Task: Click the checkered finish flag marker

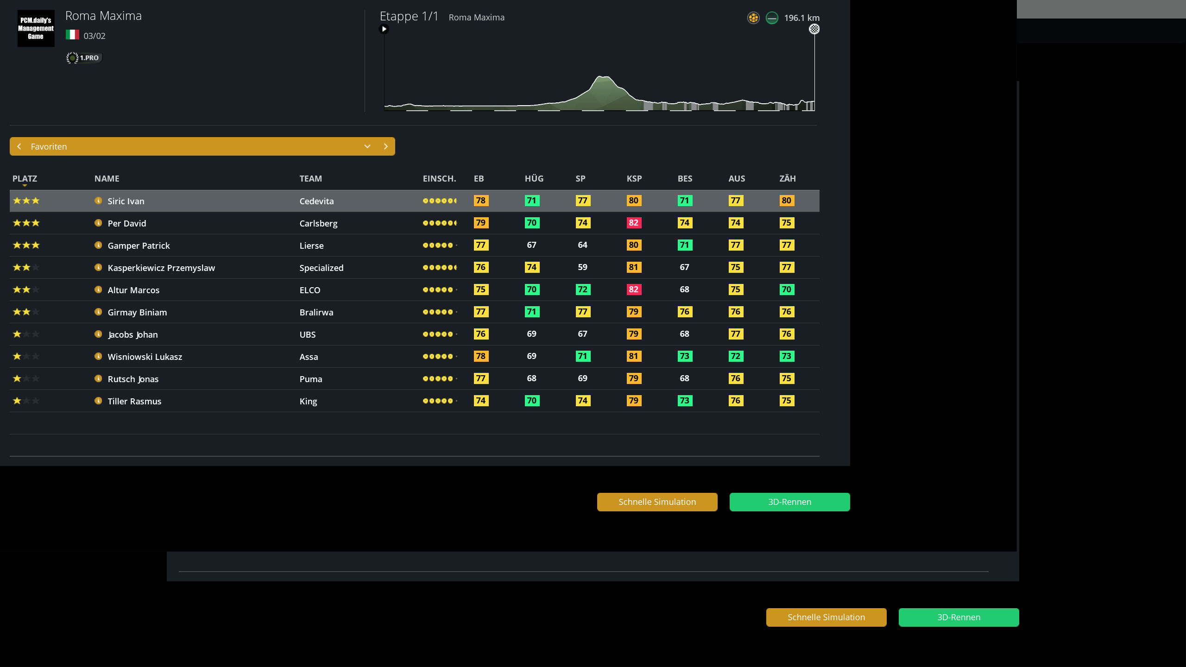Action: [x=814, y=29]
